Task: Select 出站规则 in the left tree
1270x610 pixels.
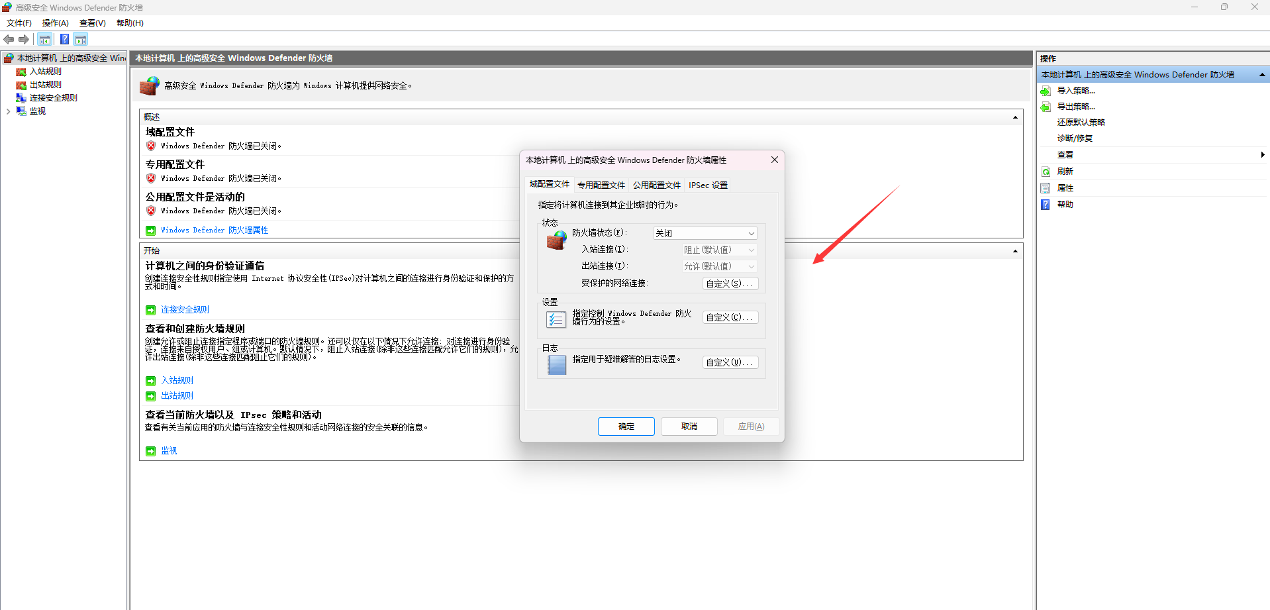Action: click(45, 85)
